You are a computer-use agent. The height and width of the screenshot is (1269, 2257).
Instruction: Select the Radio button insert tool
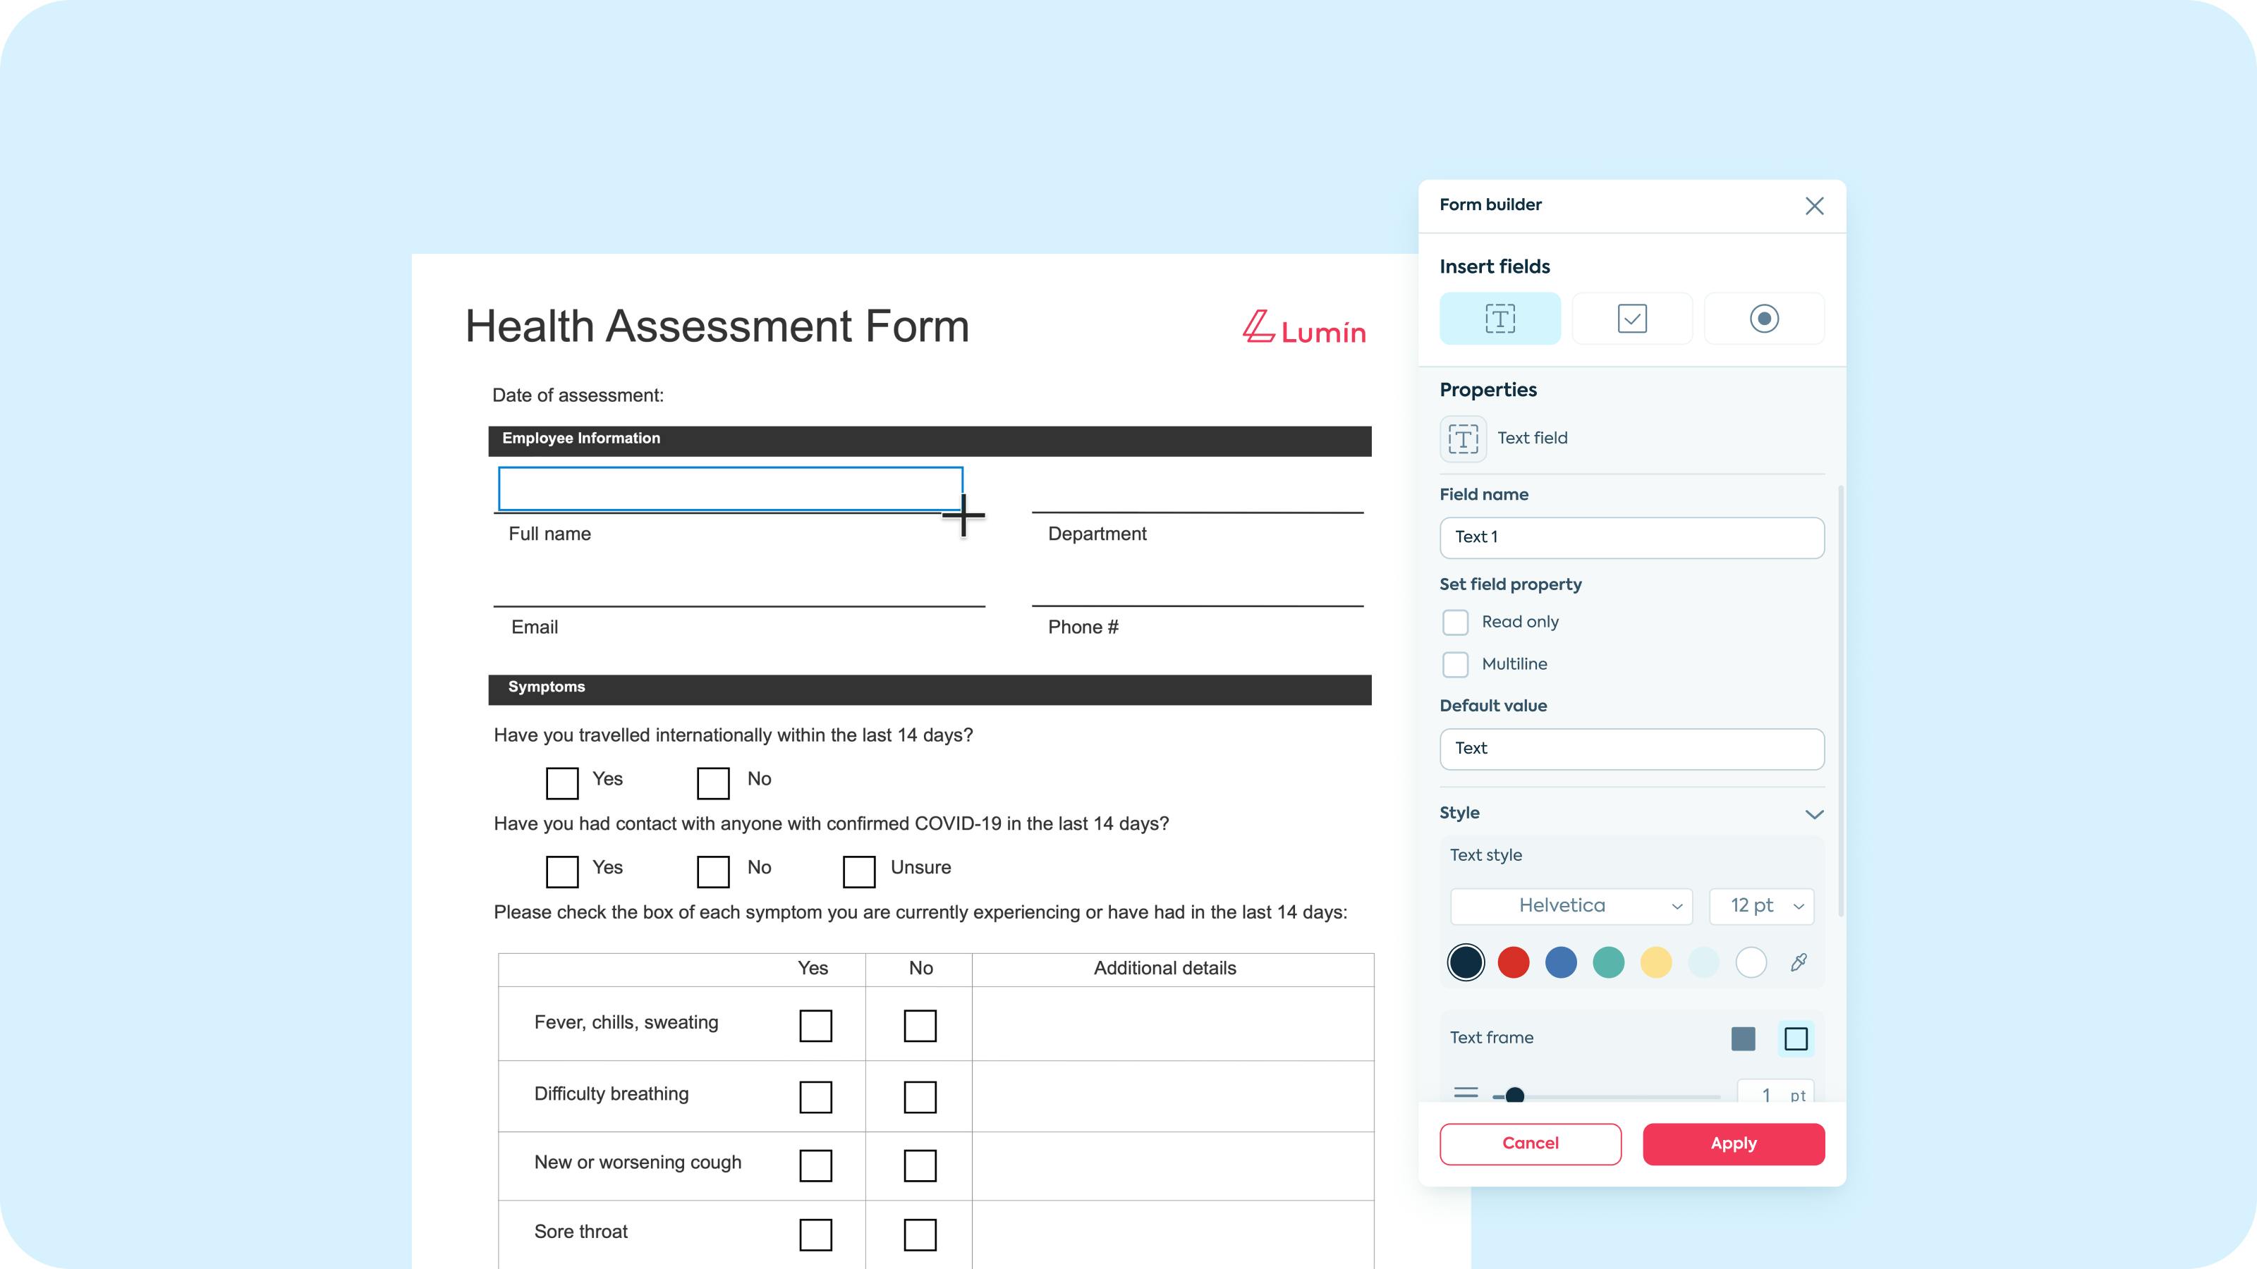1764,318
